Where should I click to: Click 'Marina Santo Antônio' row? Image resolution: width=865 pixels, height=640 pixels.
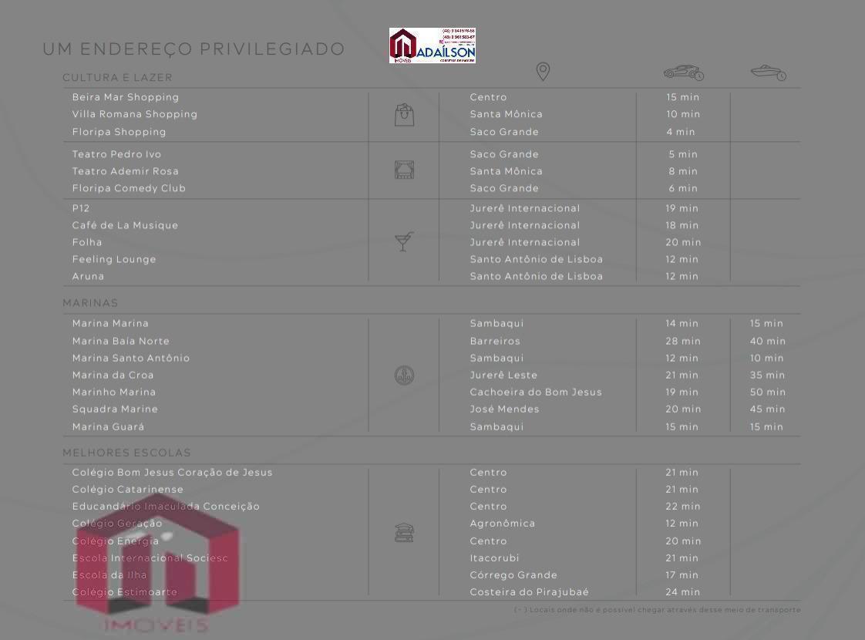[131, 358]
